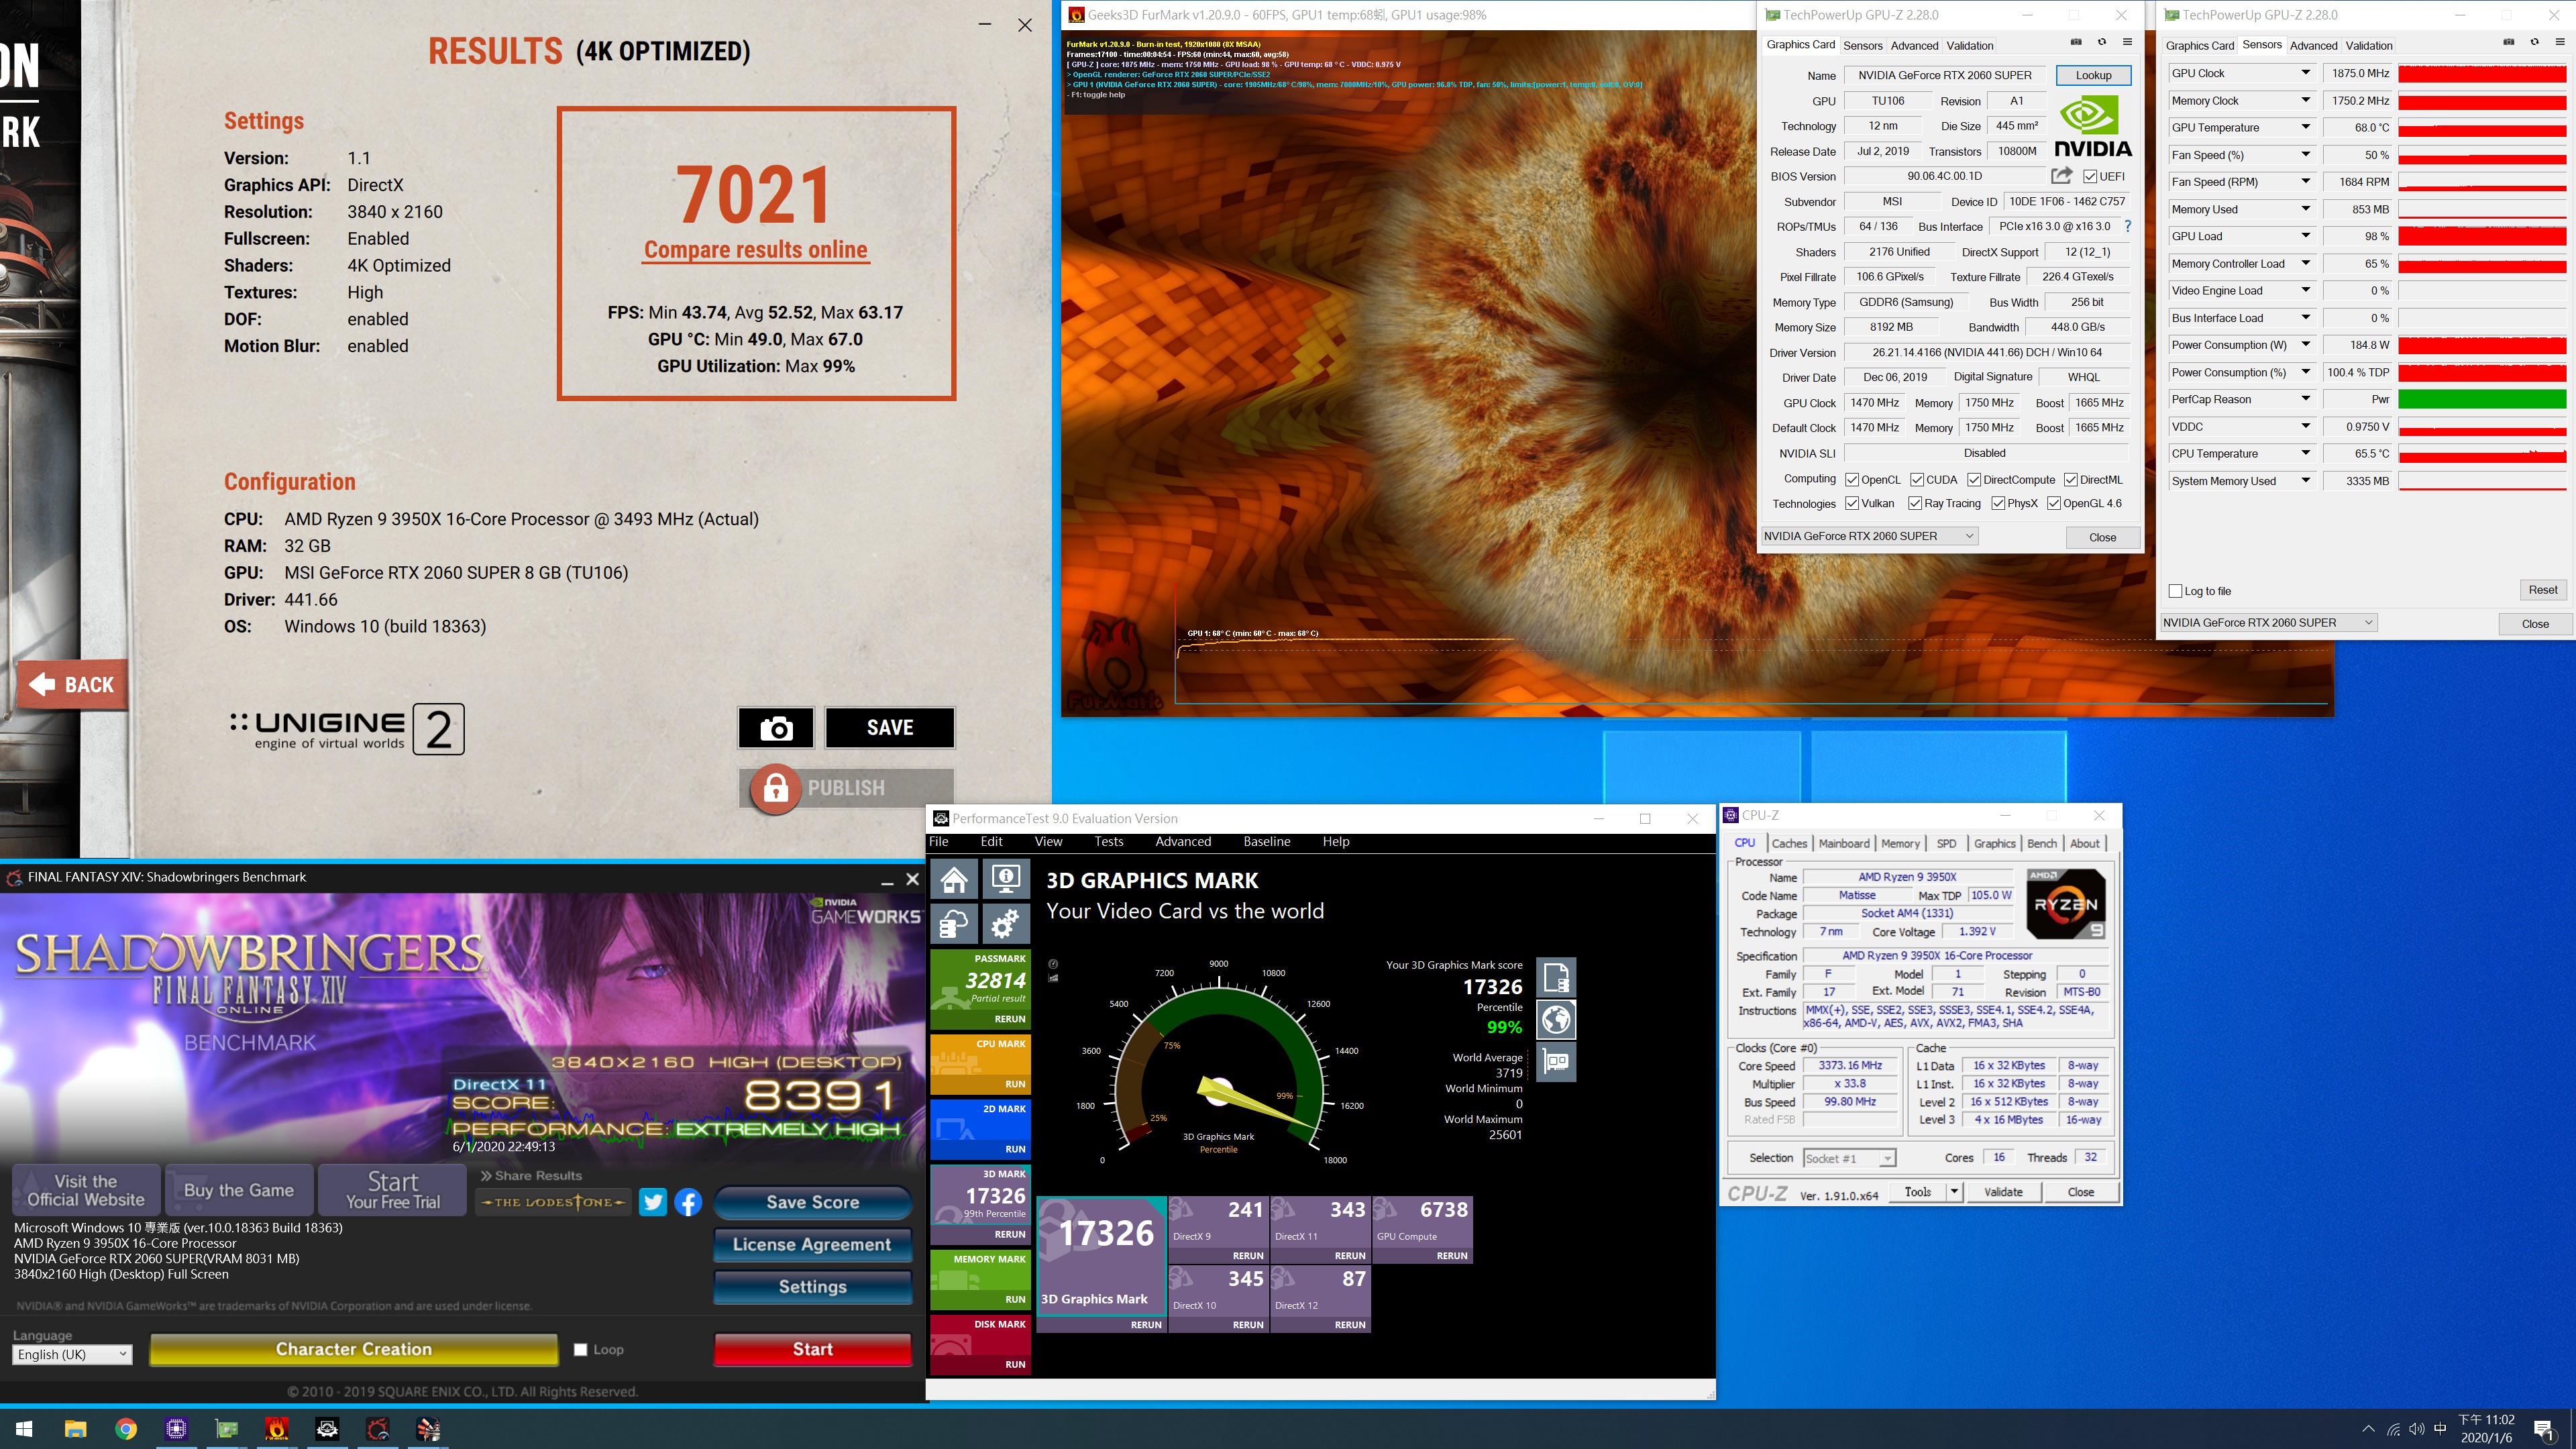
Task: Click the save results document icon in PerformanceTest
Action: [x=1556, y=977]
